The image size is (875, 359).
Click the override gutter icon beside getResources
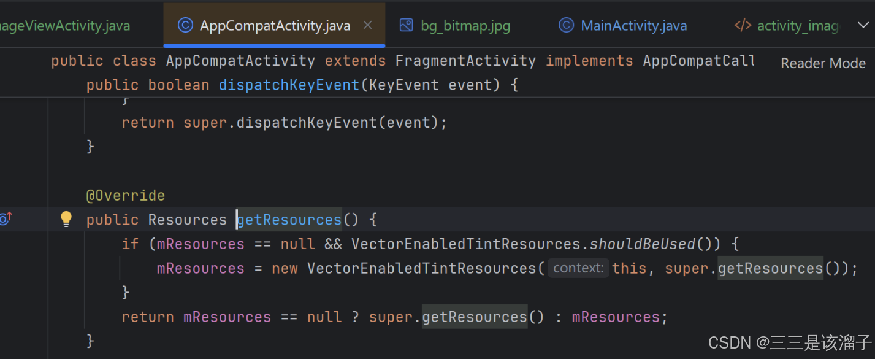coord(6,218)
